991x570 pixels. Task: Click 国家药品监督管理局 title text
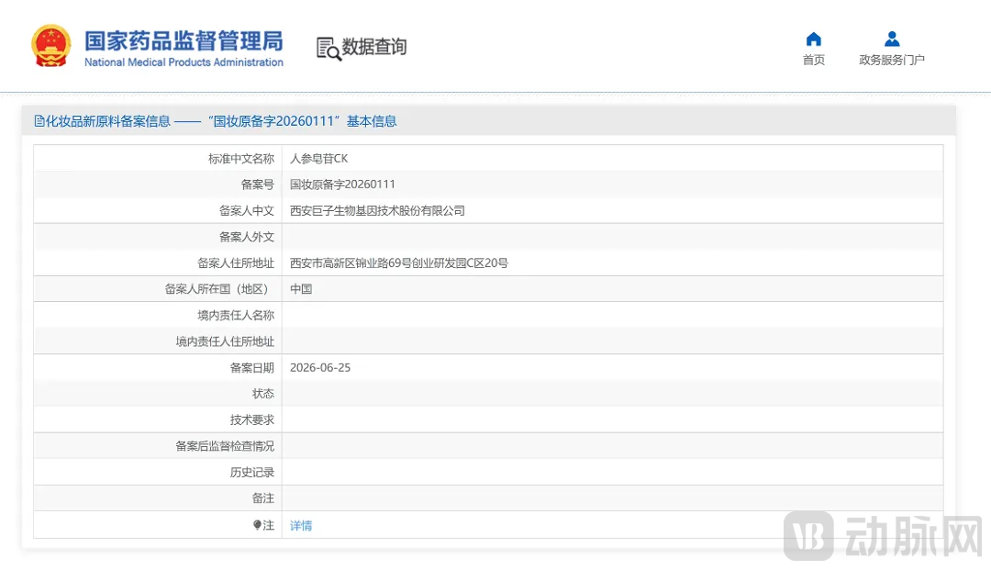click(184, 41)
